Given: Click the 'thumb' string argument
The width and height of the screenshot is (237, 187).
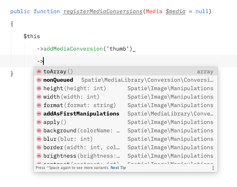Looking at the screenshot, I should [118, 49].
